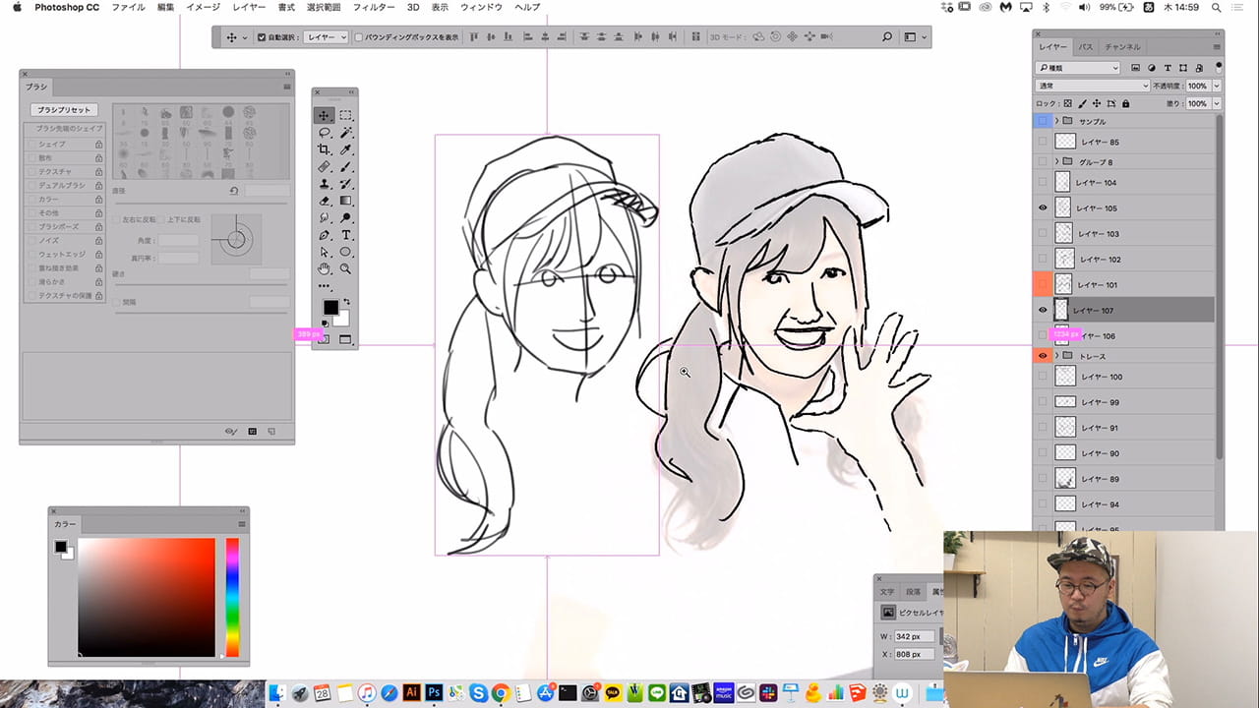
Task: Open the workspace switcher dropdown
Action: coord(914,37)
